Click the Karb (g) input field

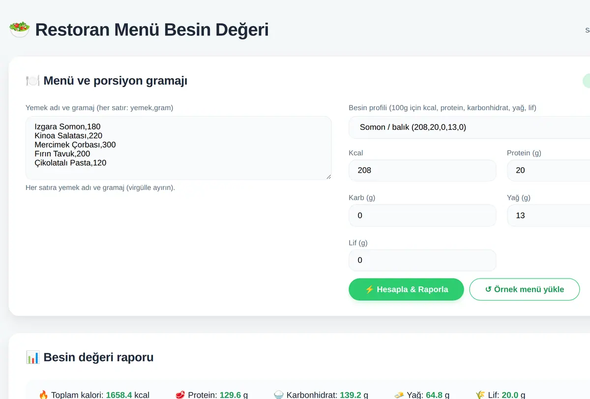tap(422, 215)
